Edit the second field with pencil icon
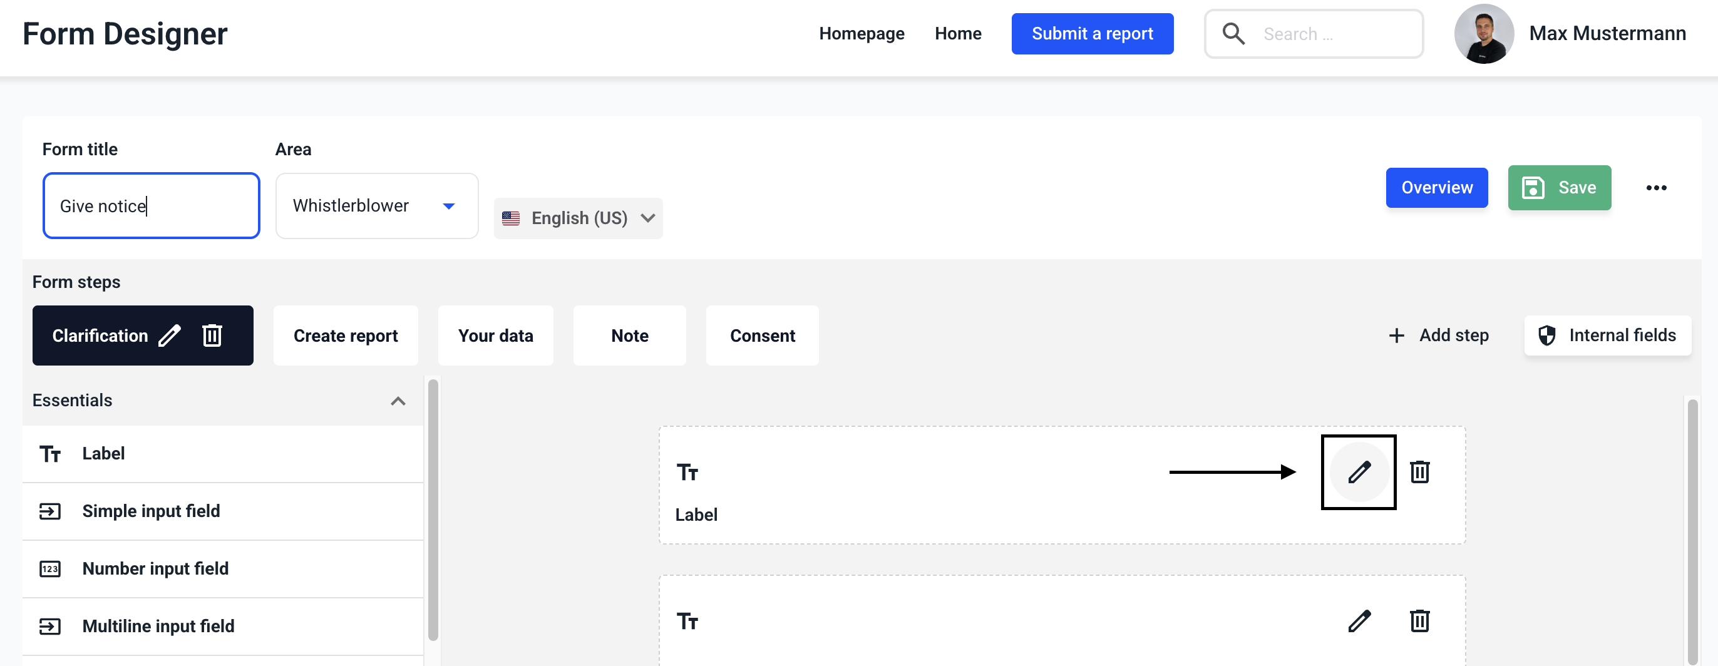 click(1359, 621)
